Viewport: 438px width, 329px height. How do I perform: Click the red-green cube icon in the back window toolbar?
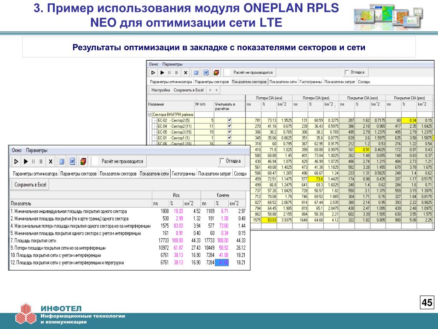pyautogui.click(x=216, y=73)
